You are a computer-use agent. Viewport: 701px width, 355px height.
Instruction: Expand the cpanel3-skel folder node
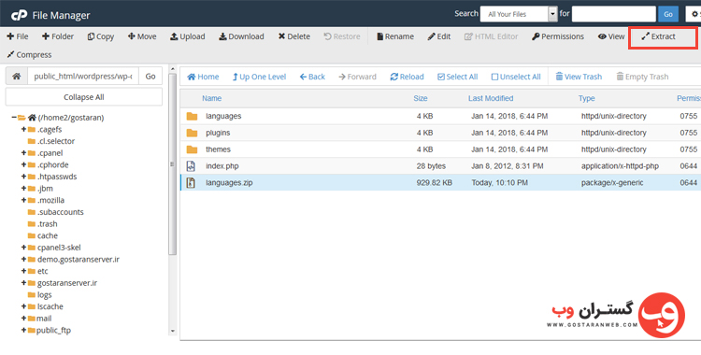coord(23,248)
